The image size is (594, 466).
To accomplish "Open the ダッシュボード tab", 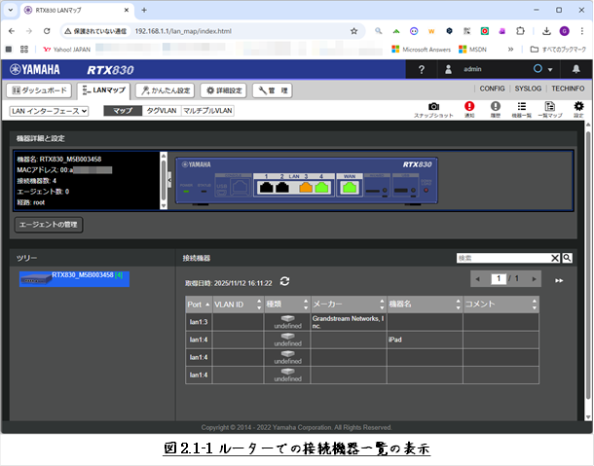I will (39, 90).
